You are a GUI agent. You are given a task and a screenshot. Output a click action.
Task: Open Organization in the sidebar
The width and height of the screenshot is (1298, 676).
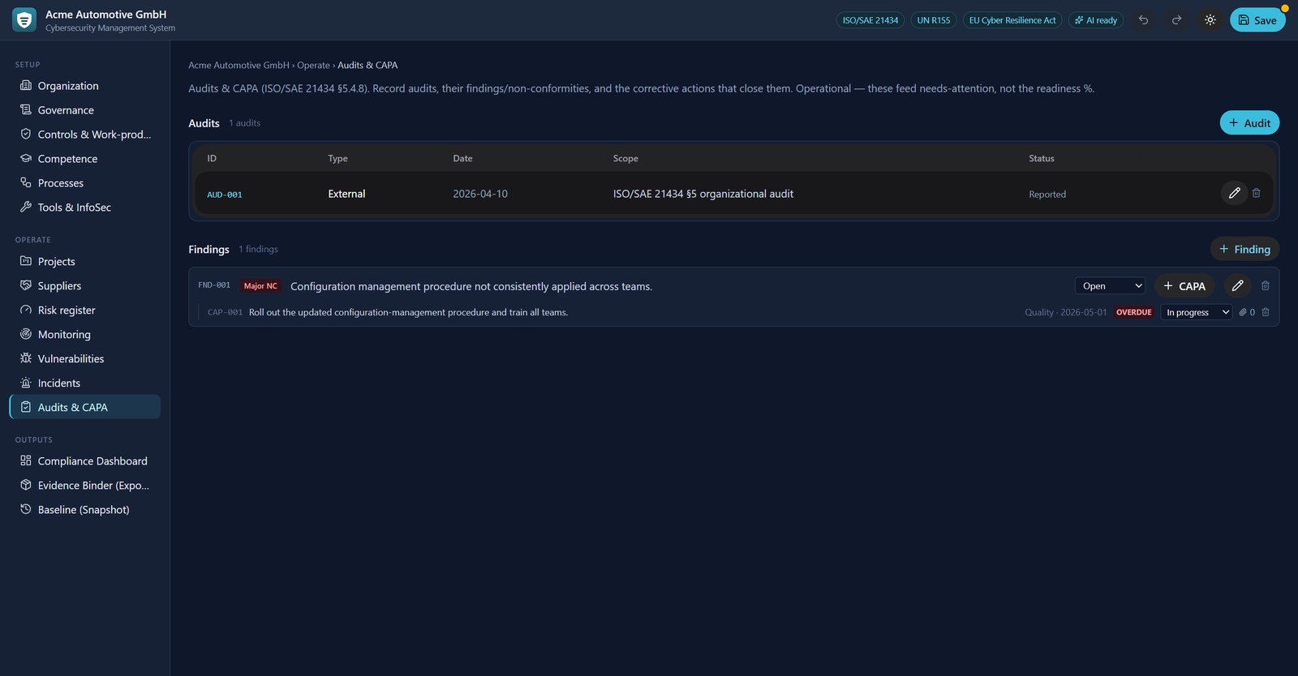[x=85, y=86]
